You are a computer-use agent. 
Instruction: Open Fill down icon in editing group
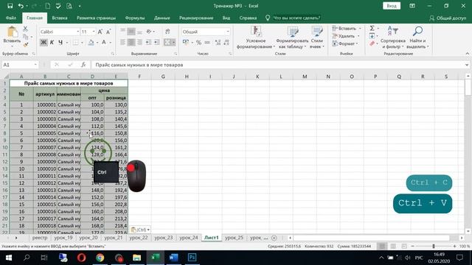coord(372,36)
